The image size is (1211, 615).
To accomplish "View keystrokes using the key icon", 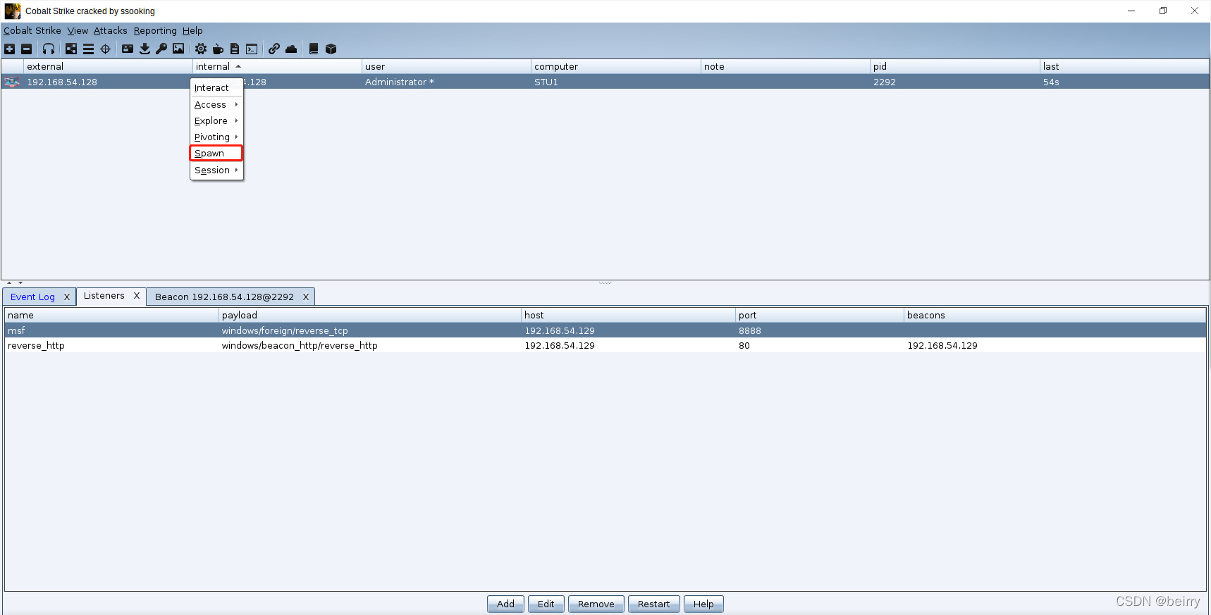I will pyautogui.click(x=161, y=49).
